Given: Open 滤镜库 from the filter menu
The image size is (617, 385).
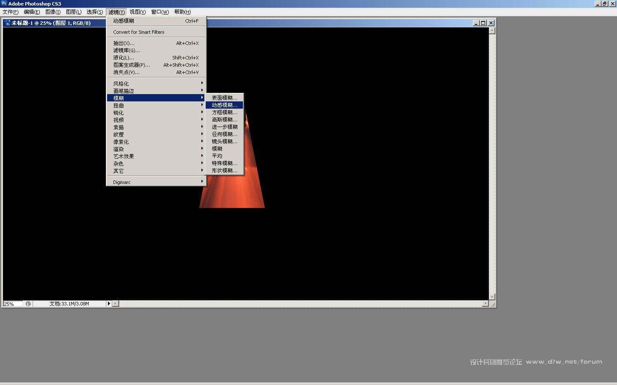Looking at the screenshot, I should 126,50.
